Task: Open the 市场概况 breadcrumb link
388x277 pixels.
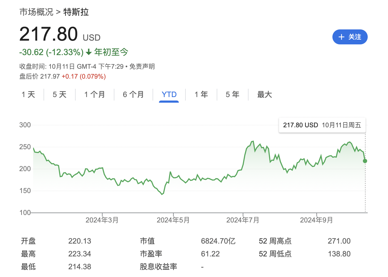Action: pyautogui.click(x=36, y=12)
